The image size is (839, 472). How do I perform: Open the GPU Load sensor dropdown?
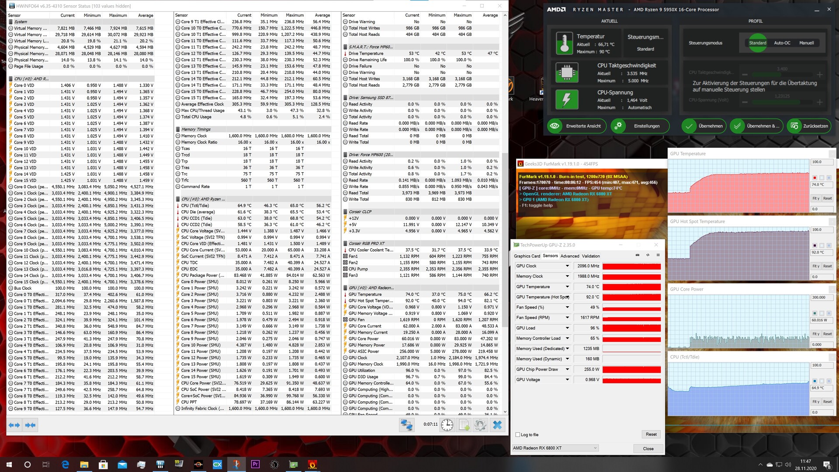567,328
